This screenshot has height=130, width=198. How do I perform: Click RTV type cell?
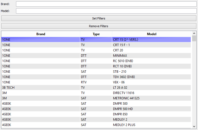click(x=96, y=82)
